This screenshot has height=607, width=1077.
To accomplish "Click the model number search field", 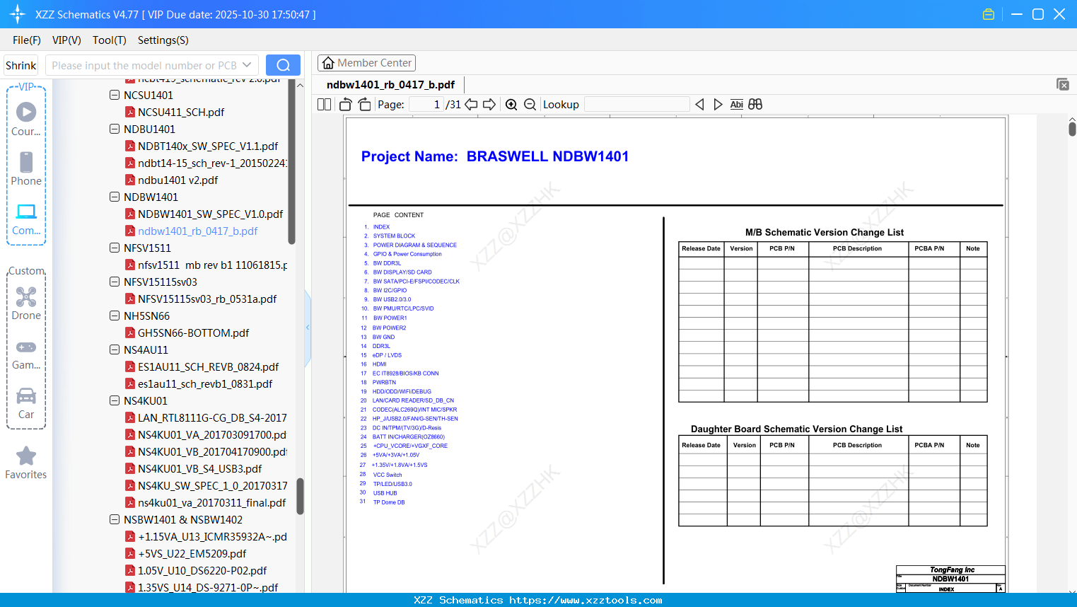I will [x=144, y=65].
